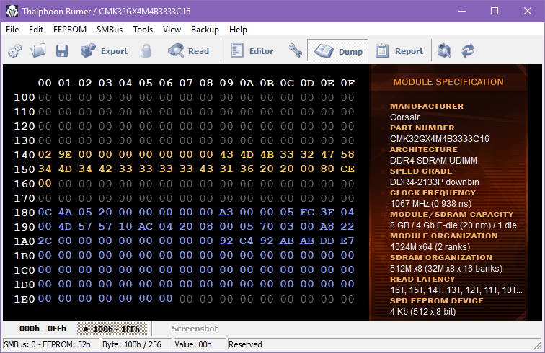Open the Help menu
This screenshot has width=545, height=353.
238,30
